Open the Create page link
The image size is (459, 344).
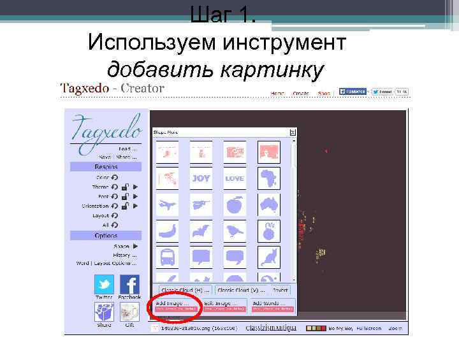pos(301,93)
